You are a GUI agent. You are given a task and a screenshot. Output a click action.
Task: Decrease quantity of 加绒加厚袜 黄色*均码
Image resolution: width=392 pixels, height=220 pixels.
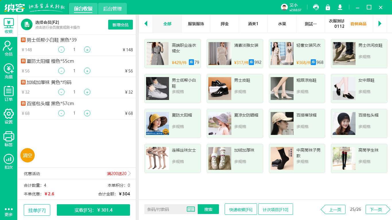(x=61, y=92)
